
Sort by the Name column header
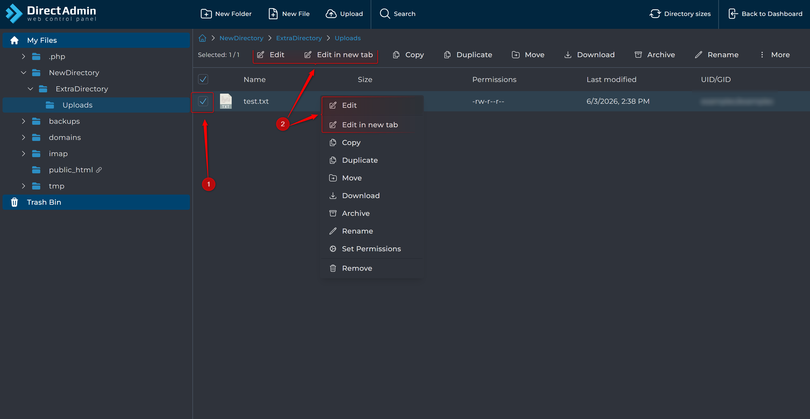pos(254,79)
